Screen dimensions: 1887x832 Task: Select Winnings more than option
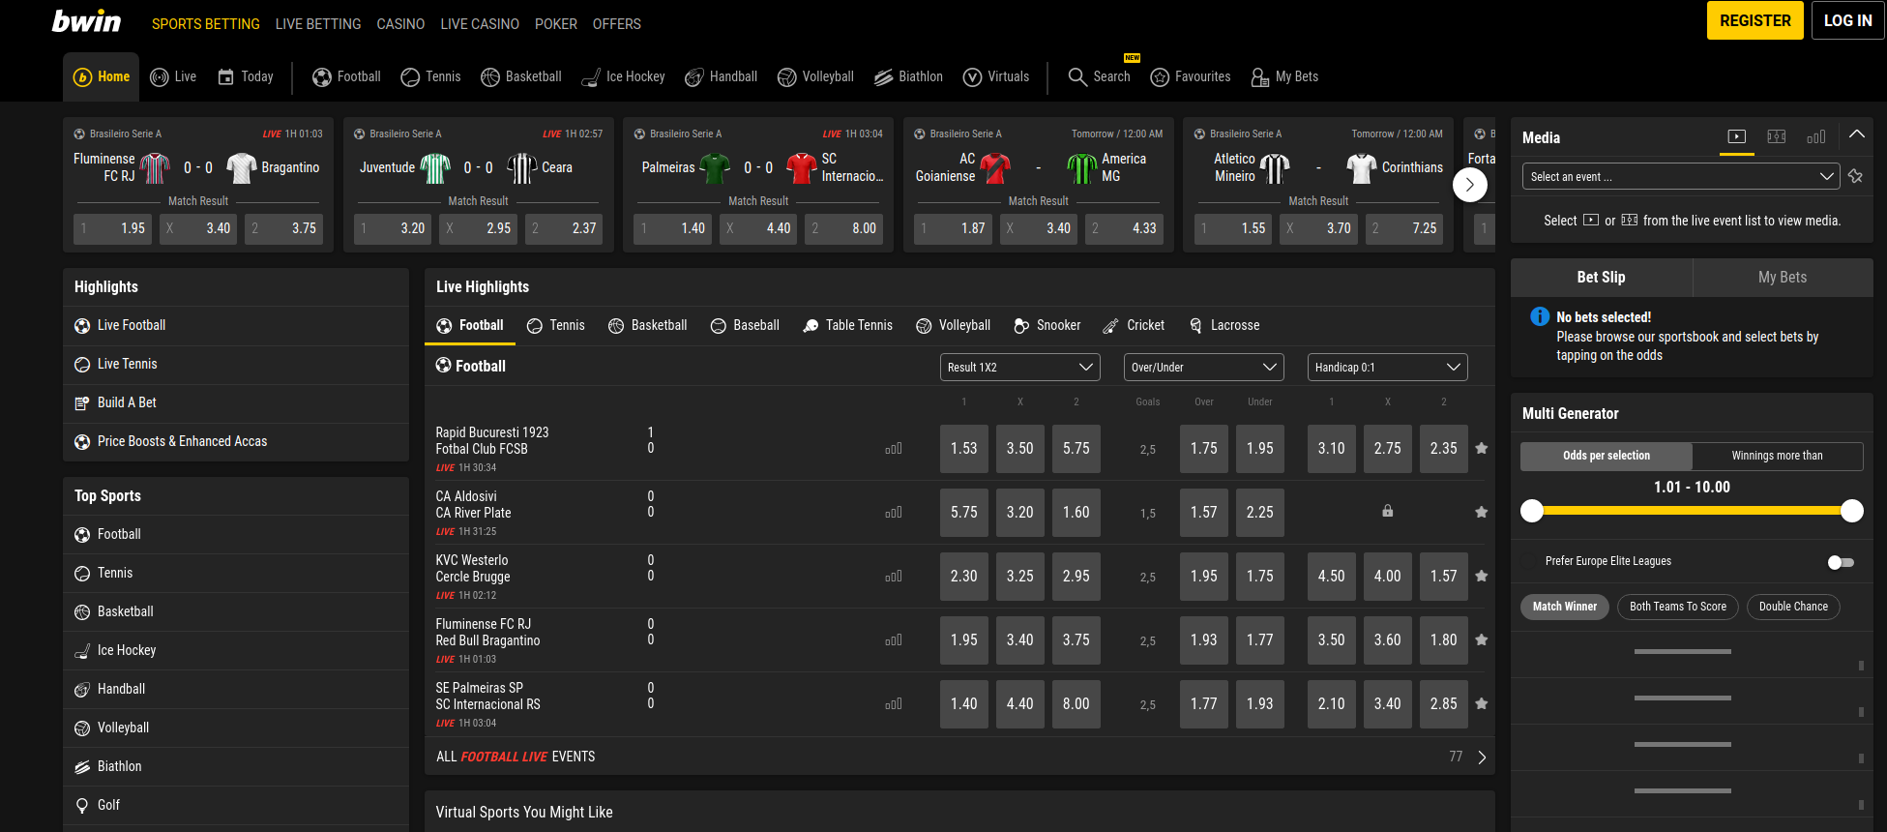1777,456
